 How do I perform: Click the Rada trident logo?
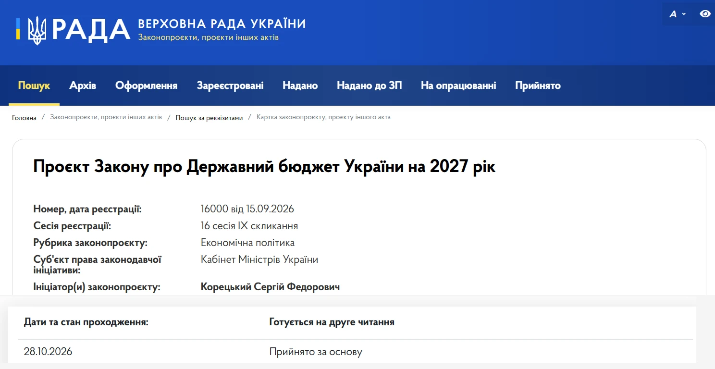point(37,31)
